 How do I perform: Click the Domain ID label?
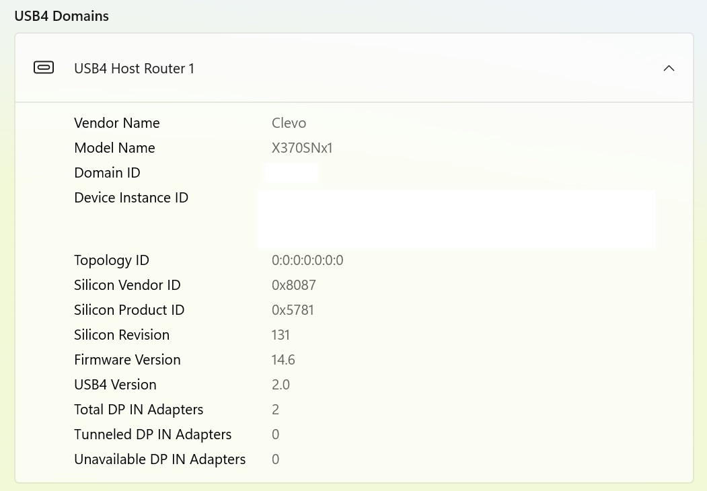108,173
